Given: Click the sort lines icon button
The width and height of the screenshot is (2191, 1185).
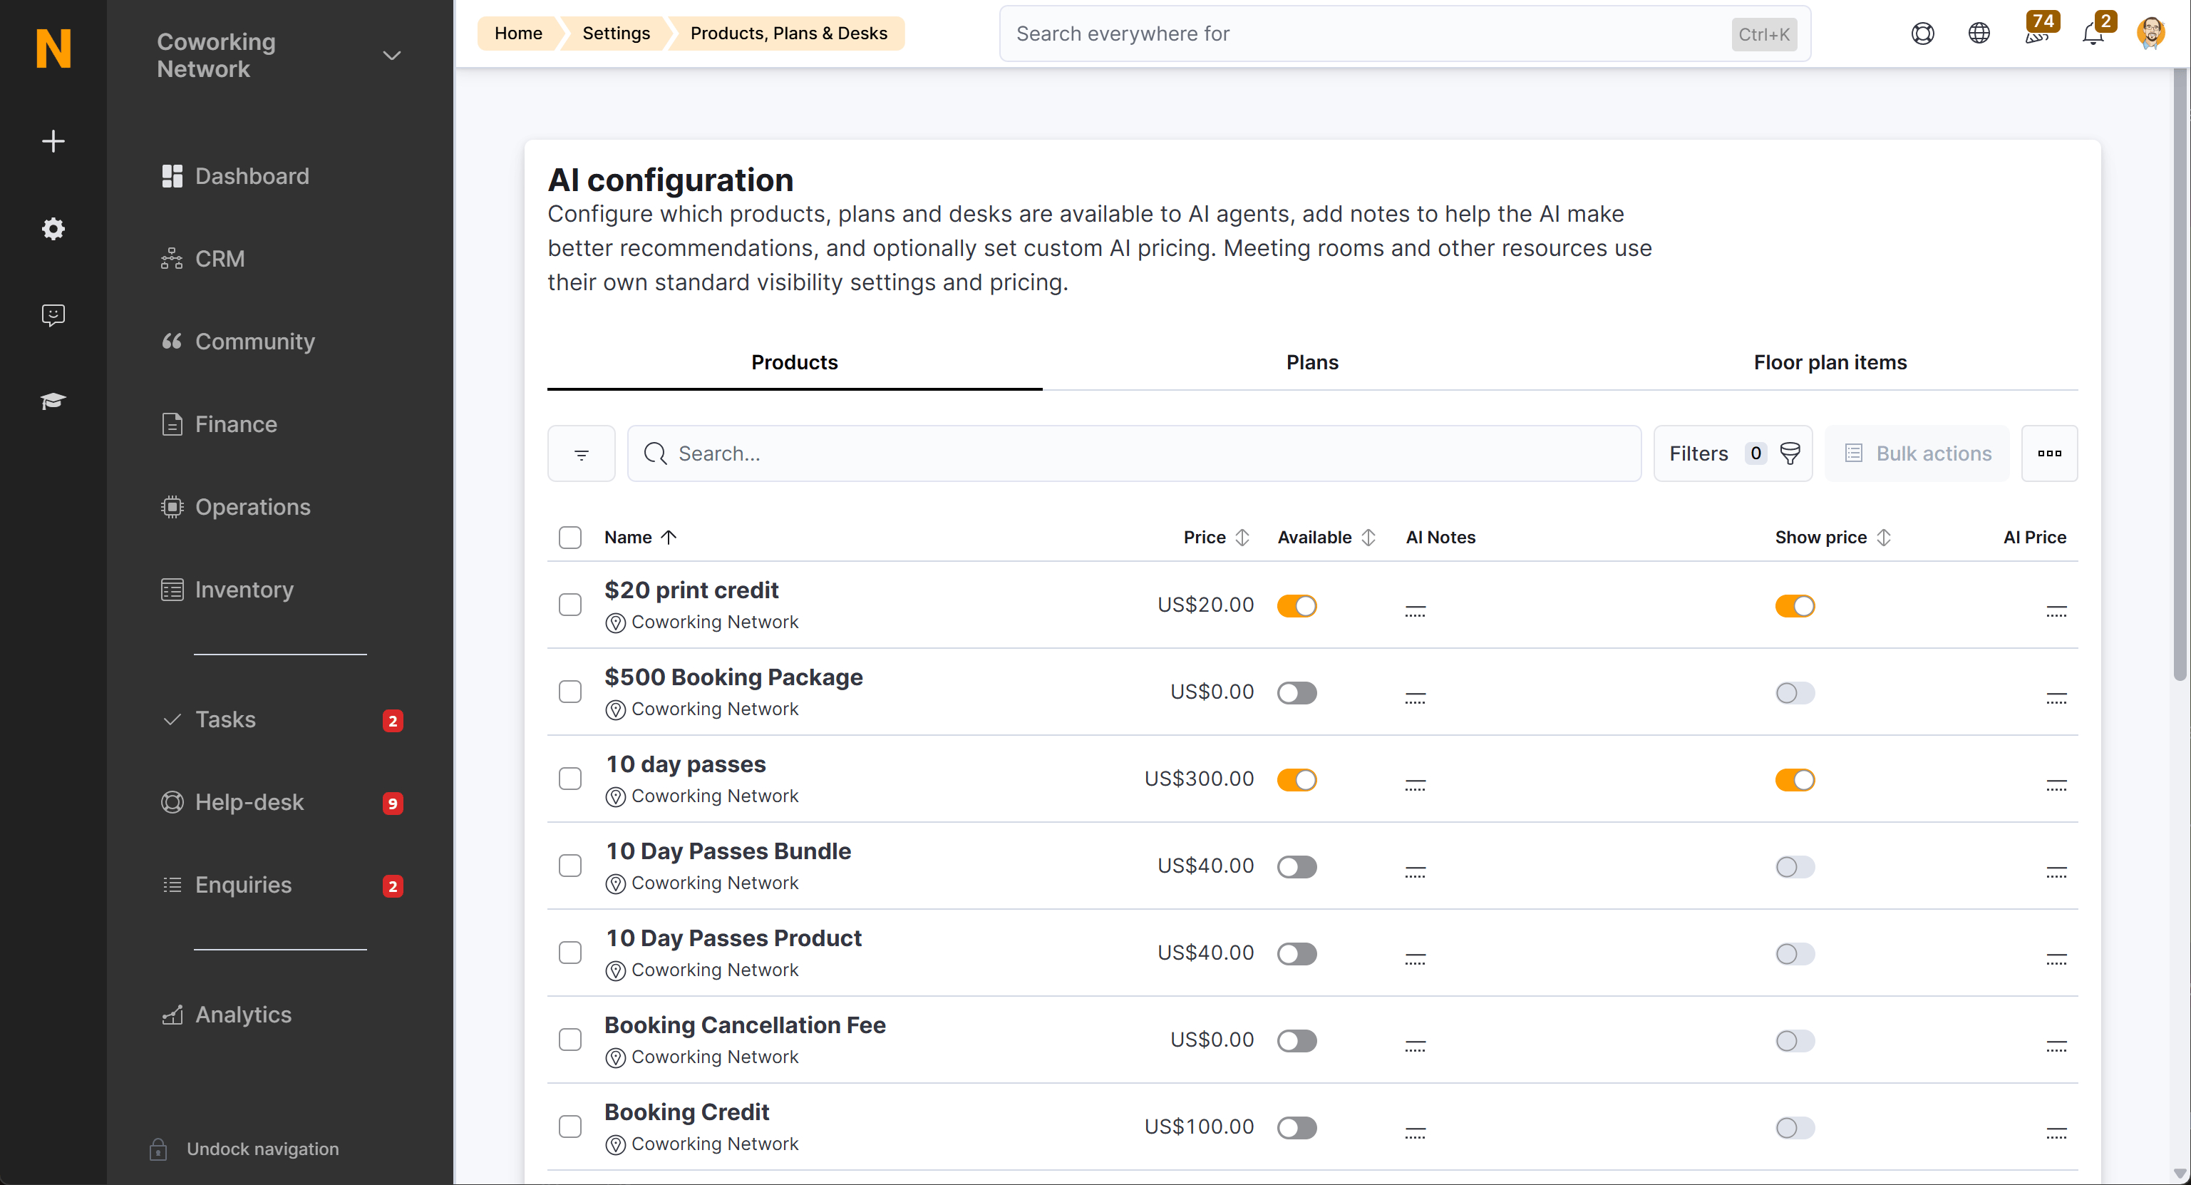Looking at the screenshot, I should tap(581, 453).
